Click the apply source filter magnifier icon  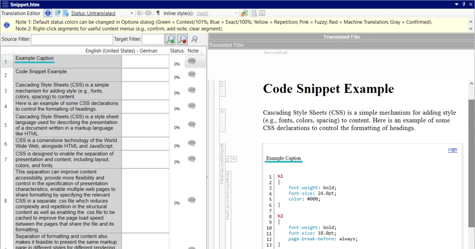[x=170, y=39]
